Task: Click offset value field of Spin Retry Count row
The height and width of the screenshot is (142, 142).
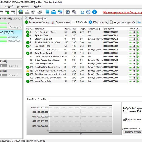Action: [134, 53]
